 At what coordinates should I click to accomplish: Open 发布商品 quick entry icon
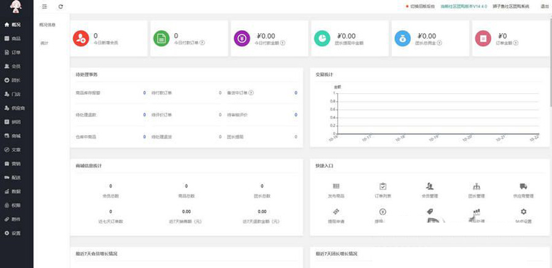(x=336, y=186)
